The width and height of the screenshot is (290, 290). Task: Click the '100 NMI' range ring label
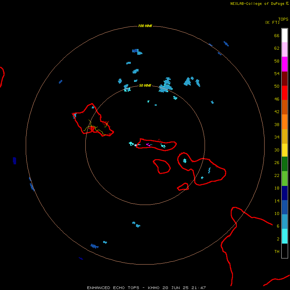coord(145,26)
